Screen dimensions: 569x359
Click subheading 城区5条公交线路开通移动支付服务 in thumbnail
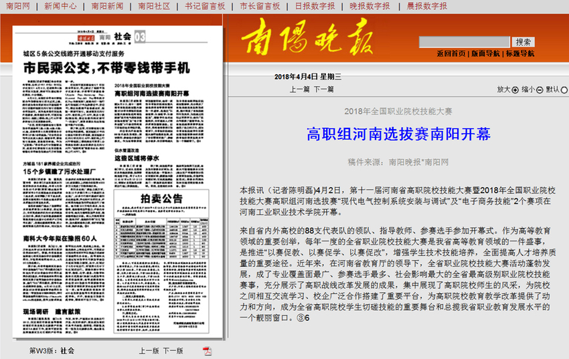point(74,53)
